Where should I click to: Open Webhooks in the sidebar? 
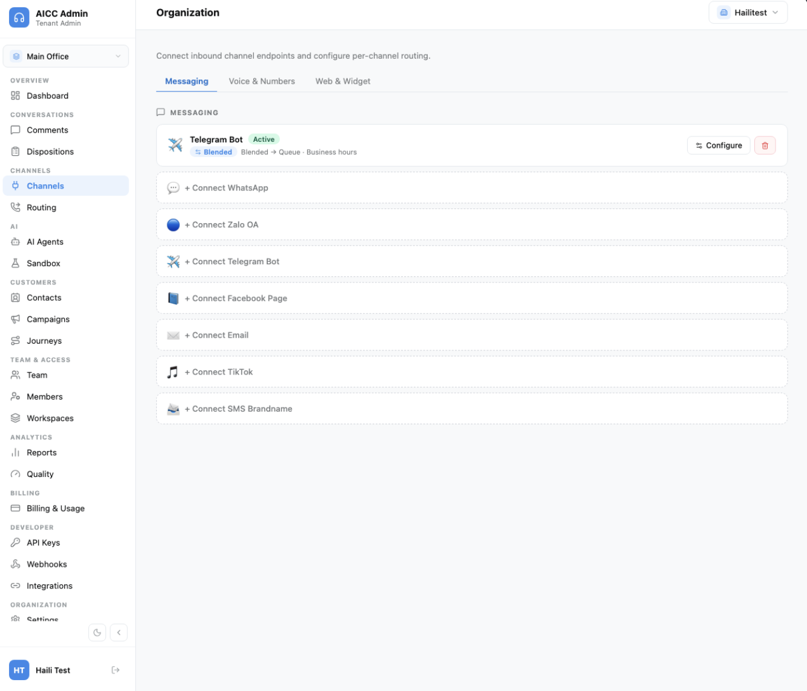66,564
